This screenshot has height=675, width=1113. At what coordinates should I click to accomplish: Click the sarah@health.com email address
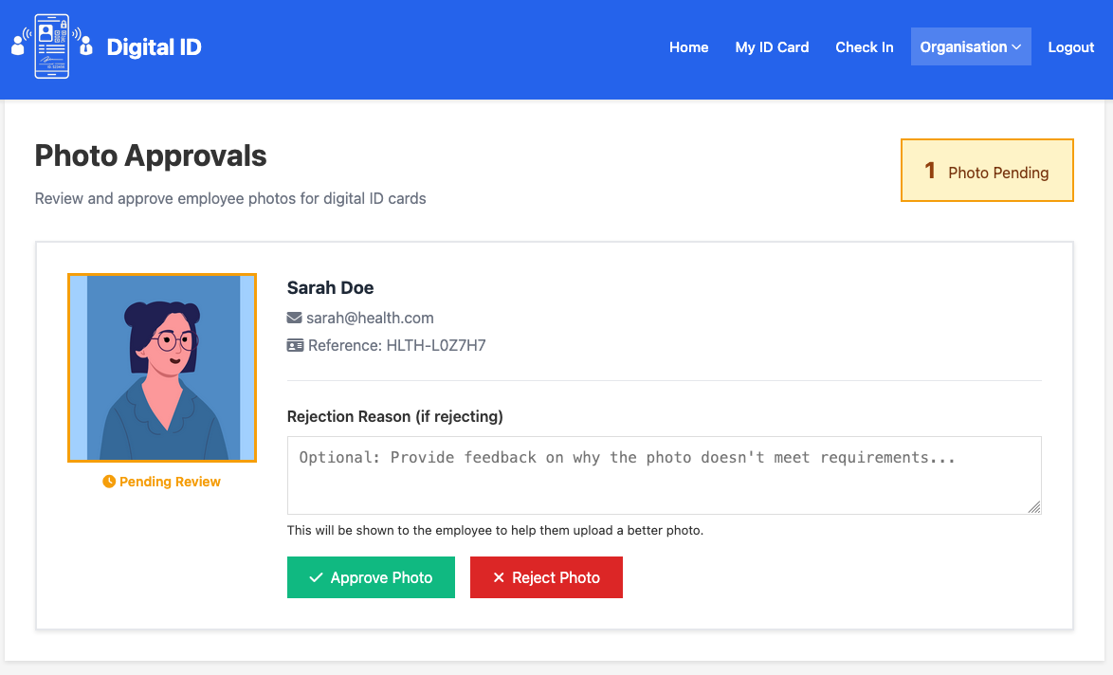(370, 319)
